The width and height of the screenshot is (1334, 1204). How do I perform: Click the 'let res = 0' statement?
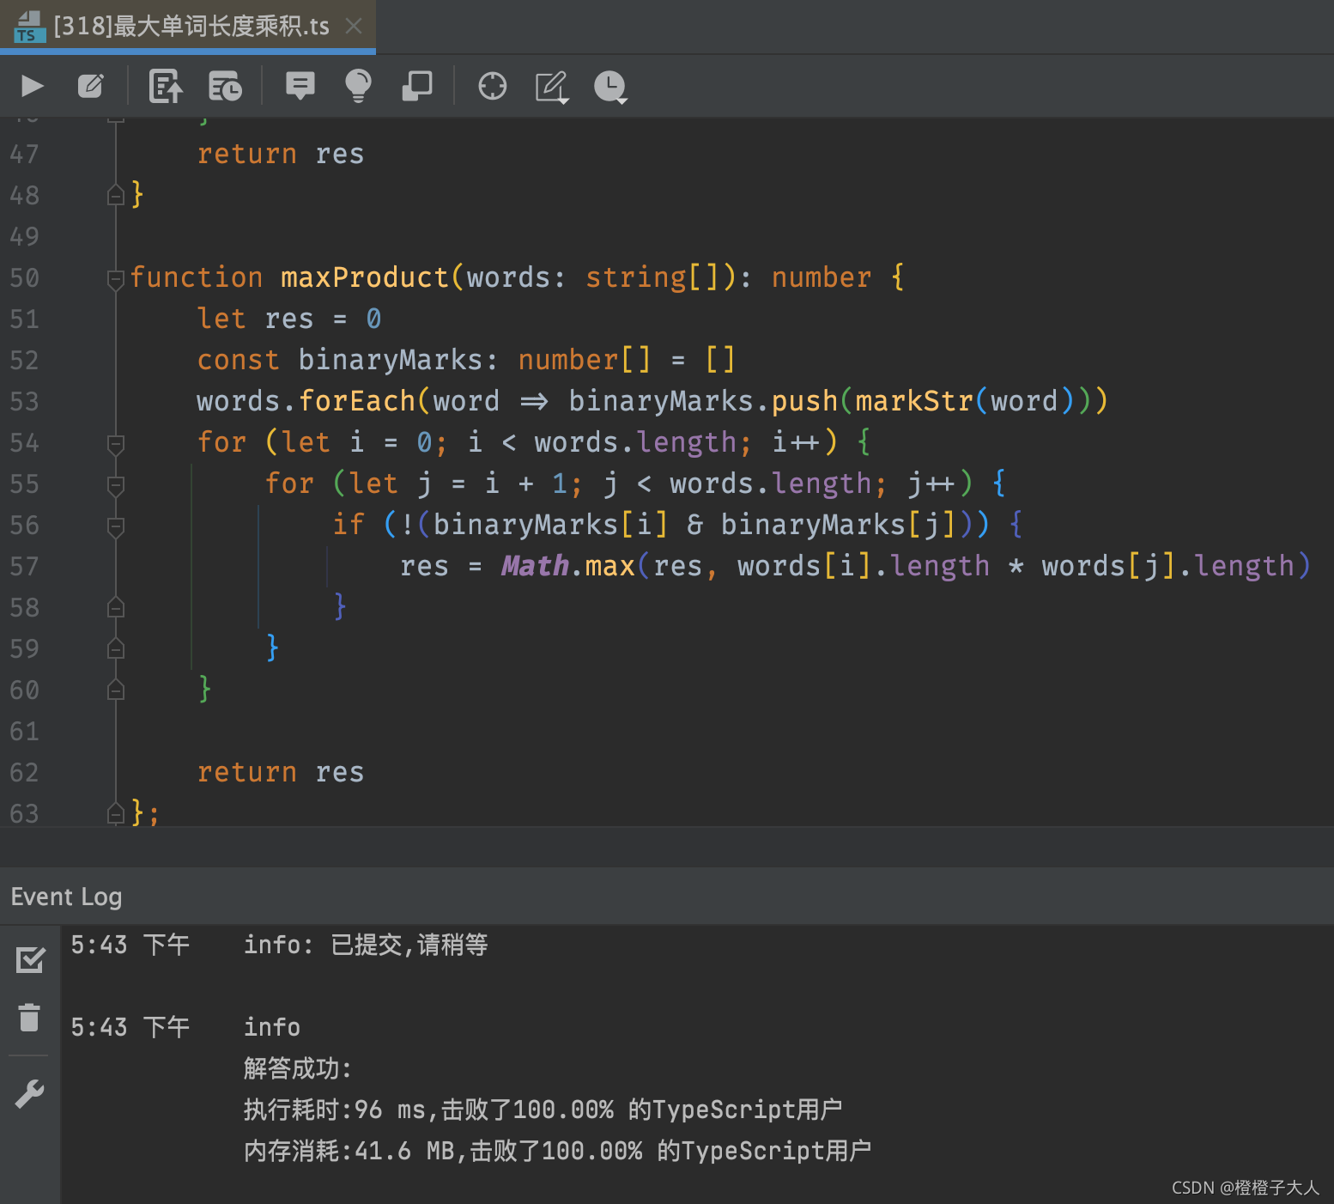[x=289, y=319]
